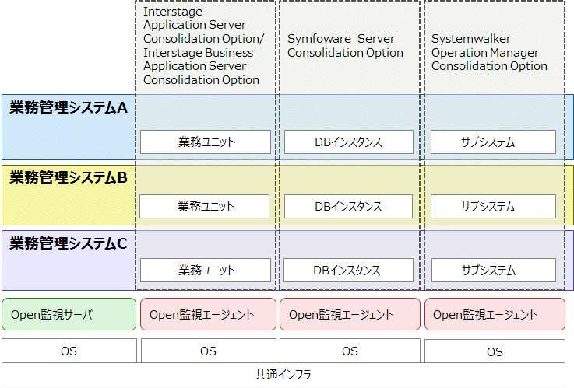
Task: Click サブシステム box in 業務管理システムA row
Action: point(493,142)
